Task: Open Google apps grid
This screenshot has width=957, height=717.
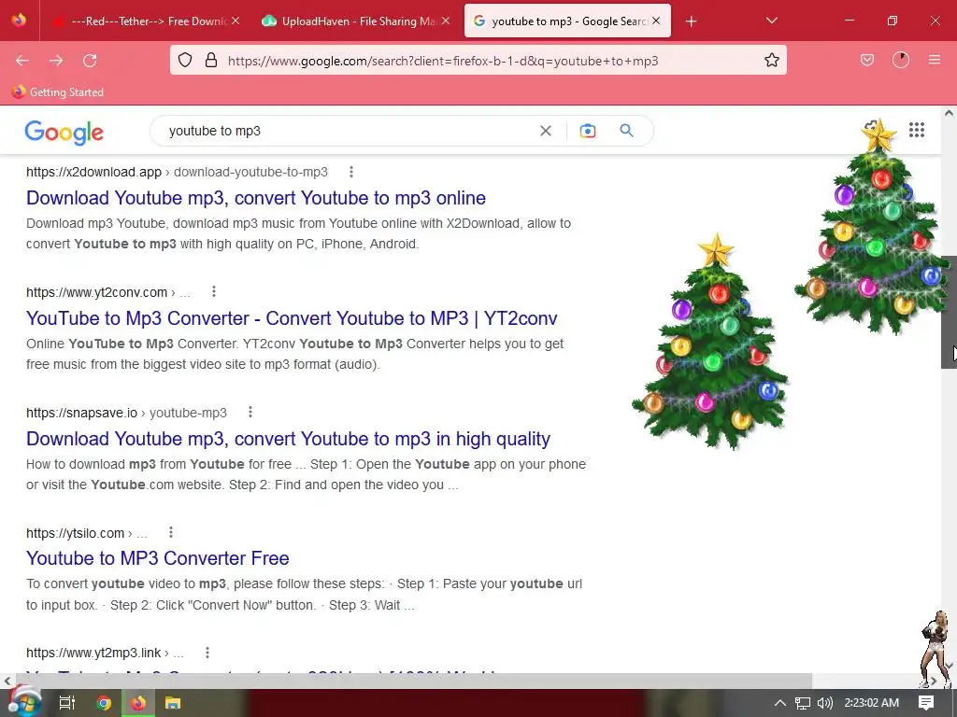Action: point(916,130)
